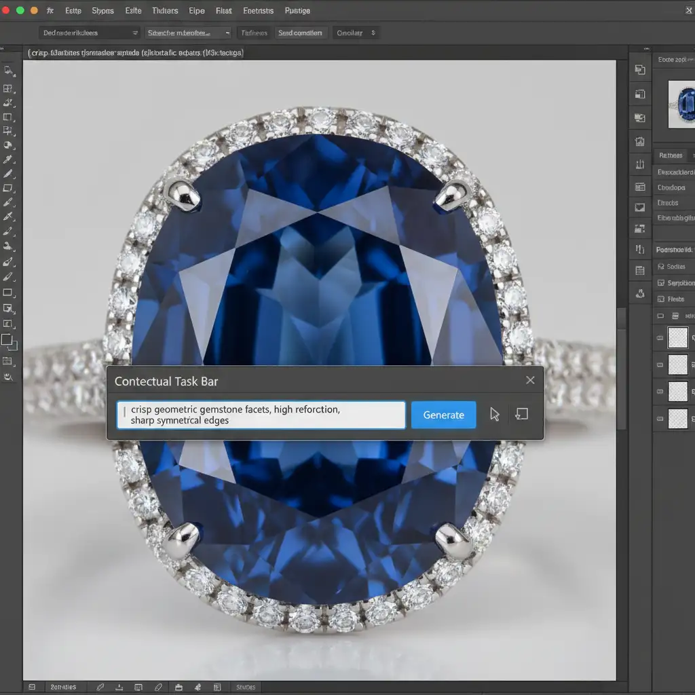The width and height of the screenshot is (695, 695).
Task: Click the blue Generate button
Action: coord(443,415)
